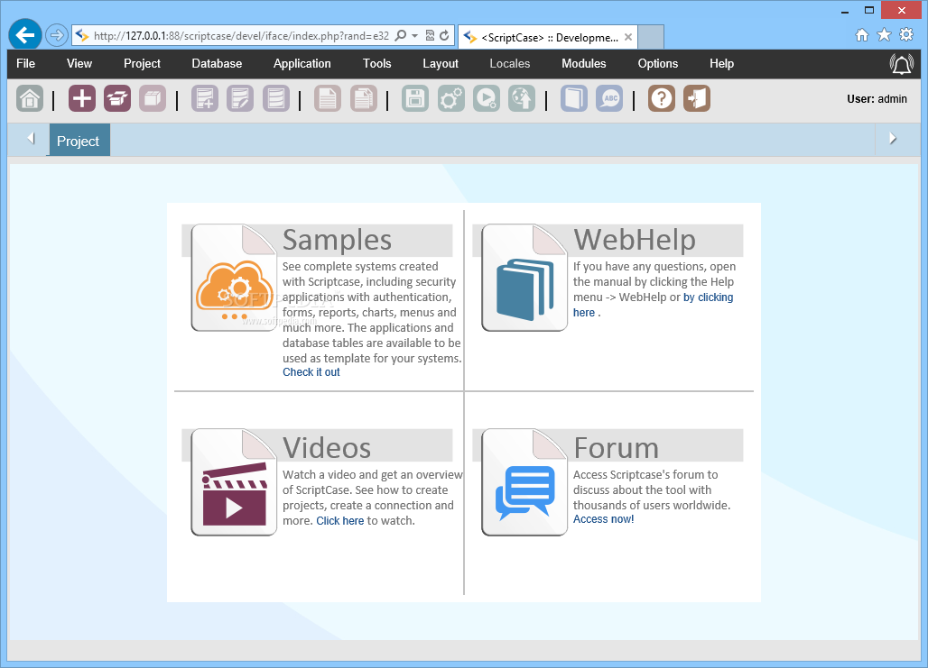This screenshot has width=928, height=668.
Task: Click the browser forward button
Action: [x=57, y=35]
